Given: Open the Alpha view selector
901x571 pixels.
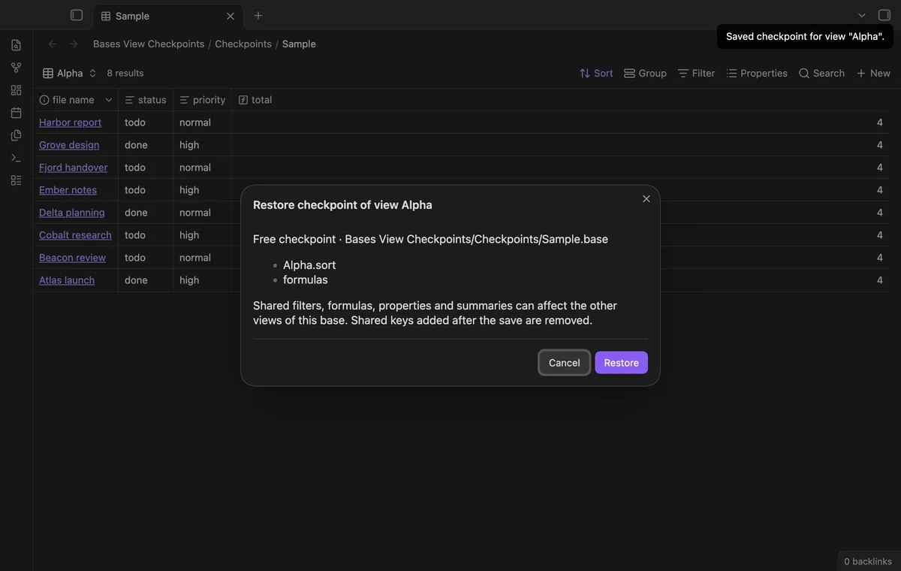Looking at the screenshot, I should 70,73.
